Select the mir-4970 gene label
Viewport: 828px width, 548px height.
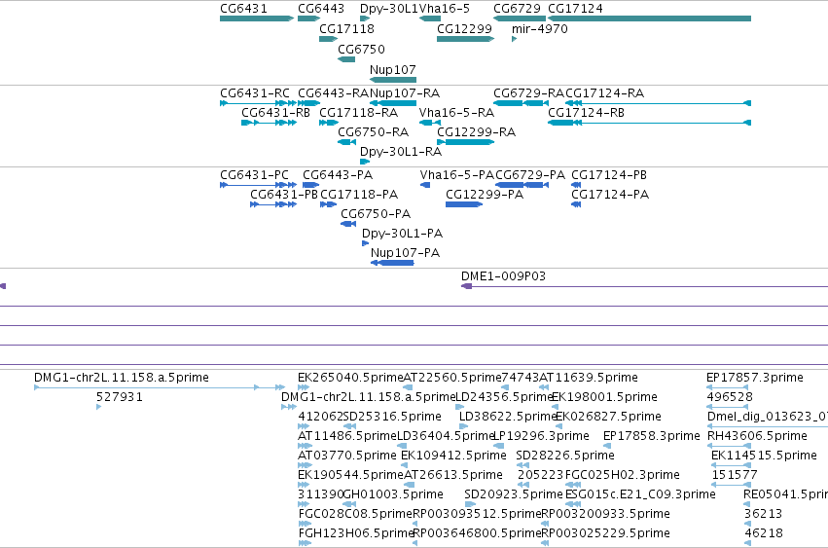point(540,28)
